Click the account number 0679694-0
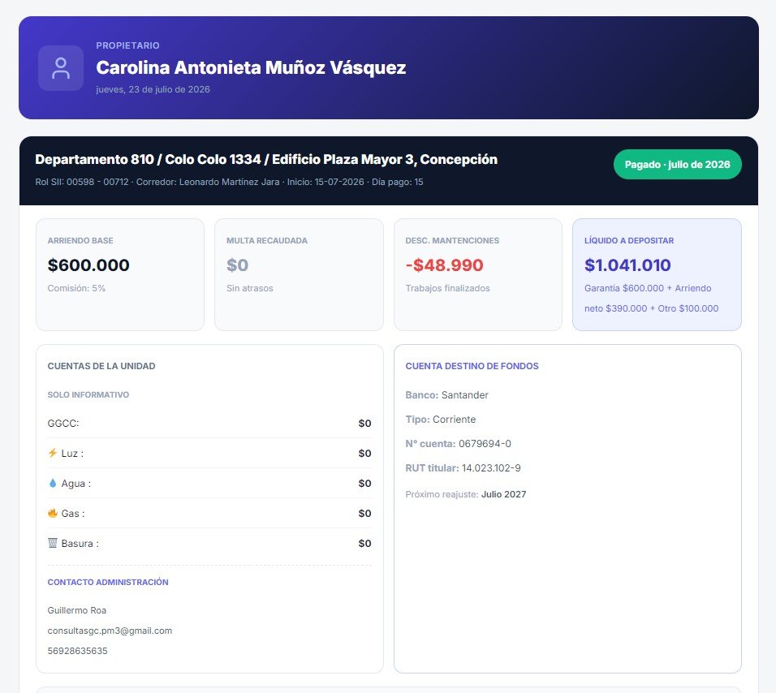The width and height of the screenshot is (776, 693). point(485,444)
